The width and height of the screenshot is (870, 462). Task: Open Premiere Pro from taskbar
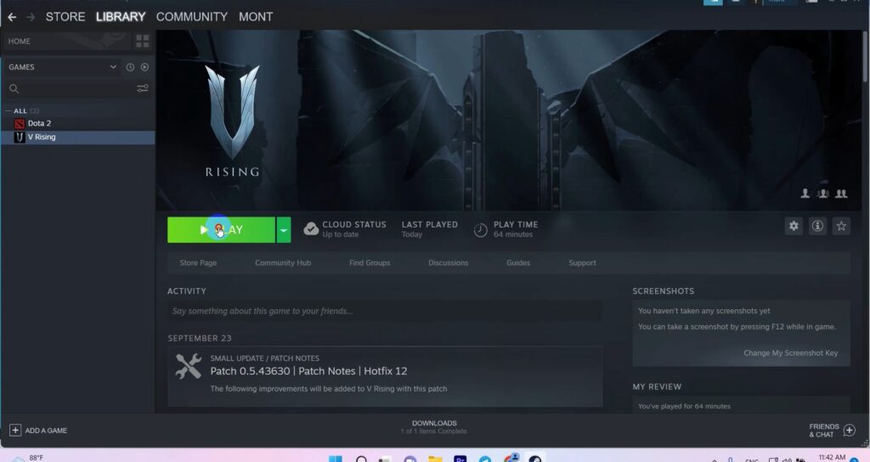pyautogui.click(x=460, y=459)
